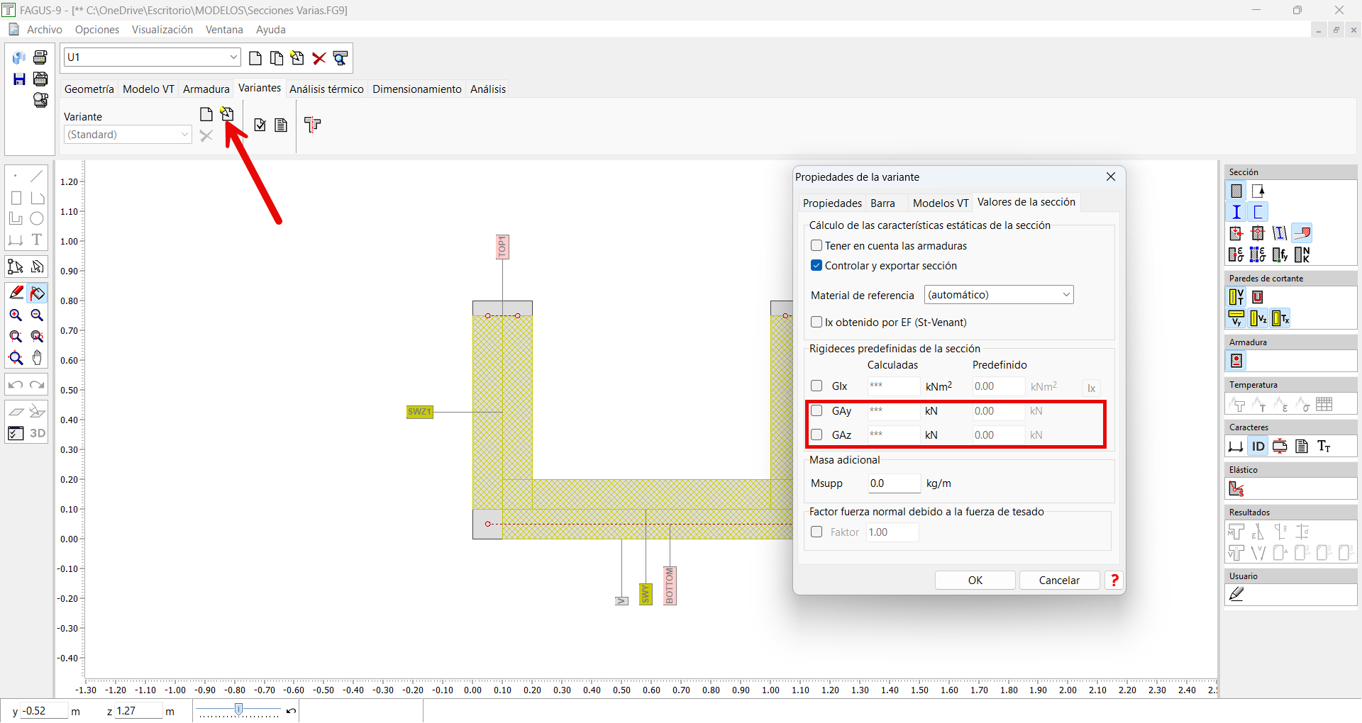This screenshot has width=1362, height=723.
Task: Click the save (floppy disk) icon
Action: [x=19, y=79]
